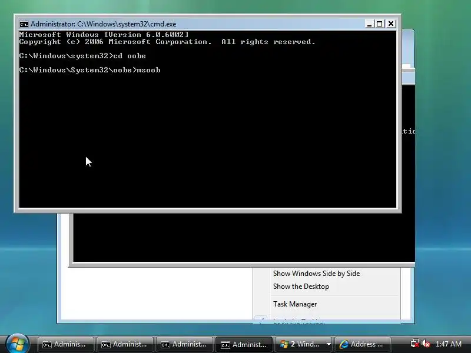Select the active fourth Administrator cmd taskbar button
This screenshot has height=353, width=471.
point(244,344)
